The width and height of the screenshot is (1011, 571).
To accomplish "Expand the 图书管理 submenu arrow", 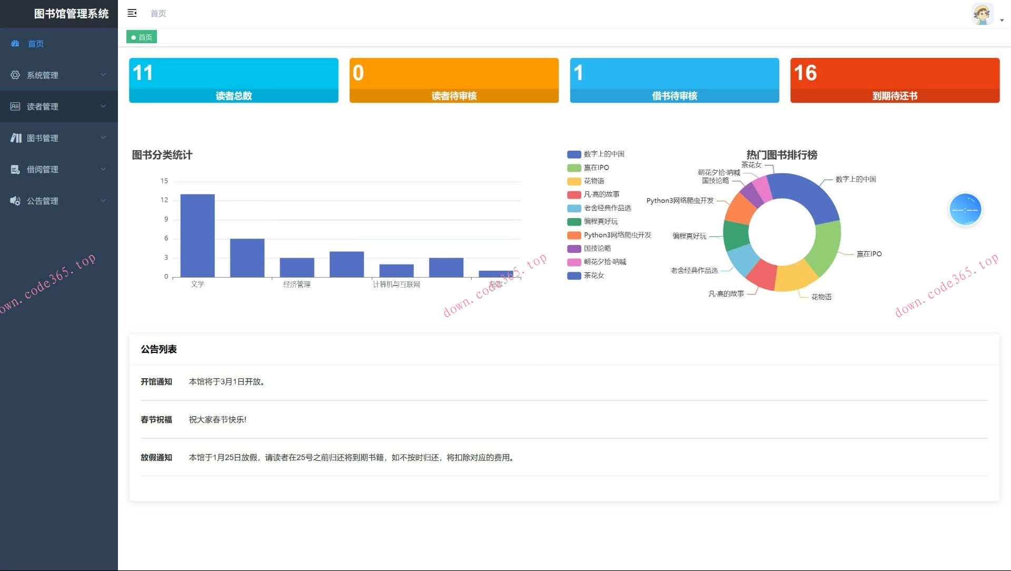I will click(x=103, y=137).
